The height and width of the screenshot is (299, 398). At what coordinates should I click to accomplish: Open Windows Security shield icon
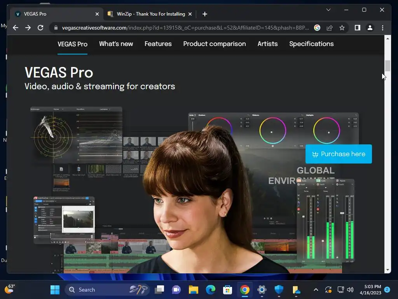(279, 290)
